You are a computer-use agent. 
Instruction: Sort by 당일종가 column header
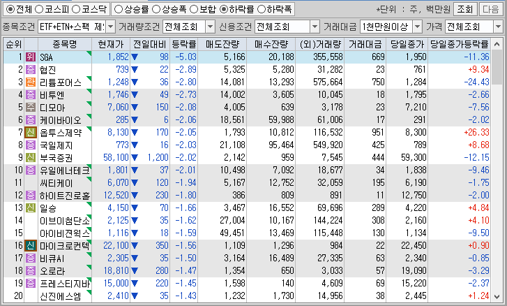pos(407,44)
